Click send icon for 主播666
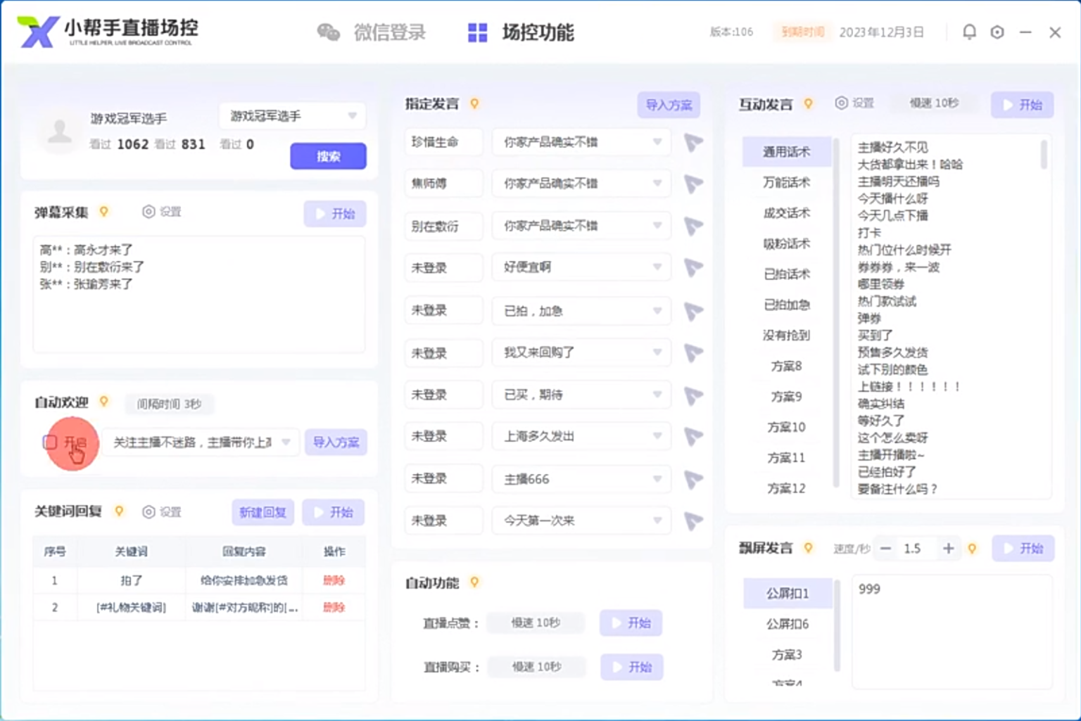 pos(693,480)
